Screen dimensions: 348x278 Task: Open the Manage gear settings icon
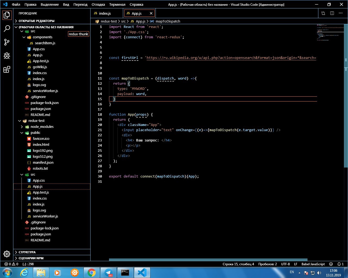tap(7, 254)
